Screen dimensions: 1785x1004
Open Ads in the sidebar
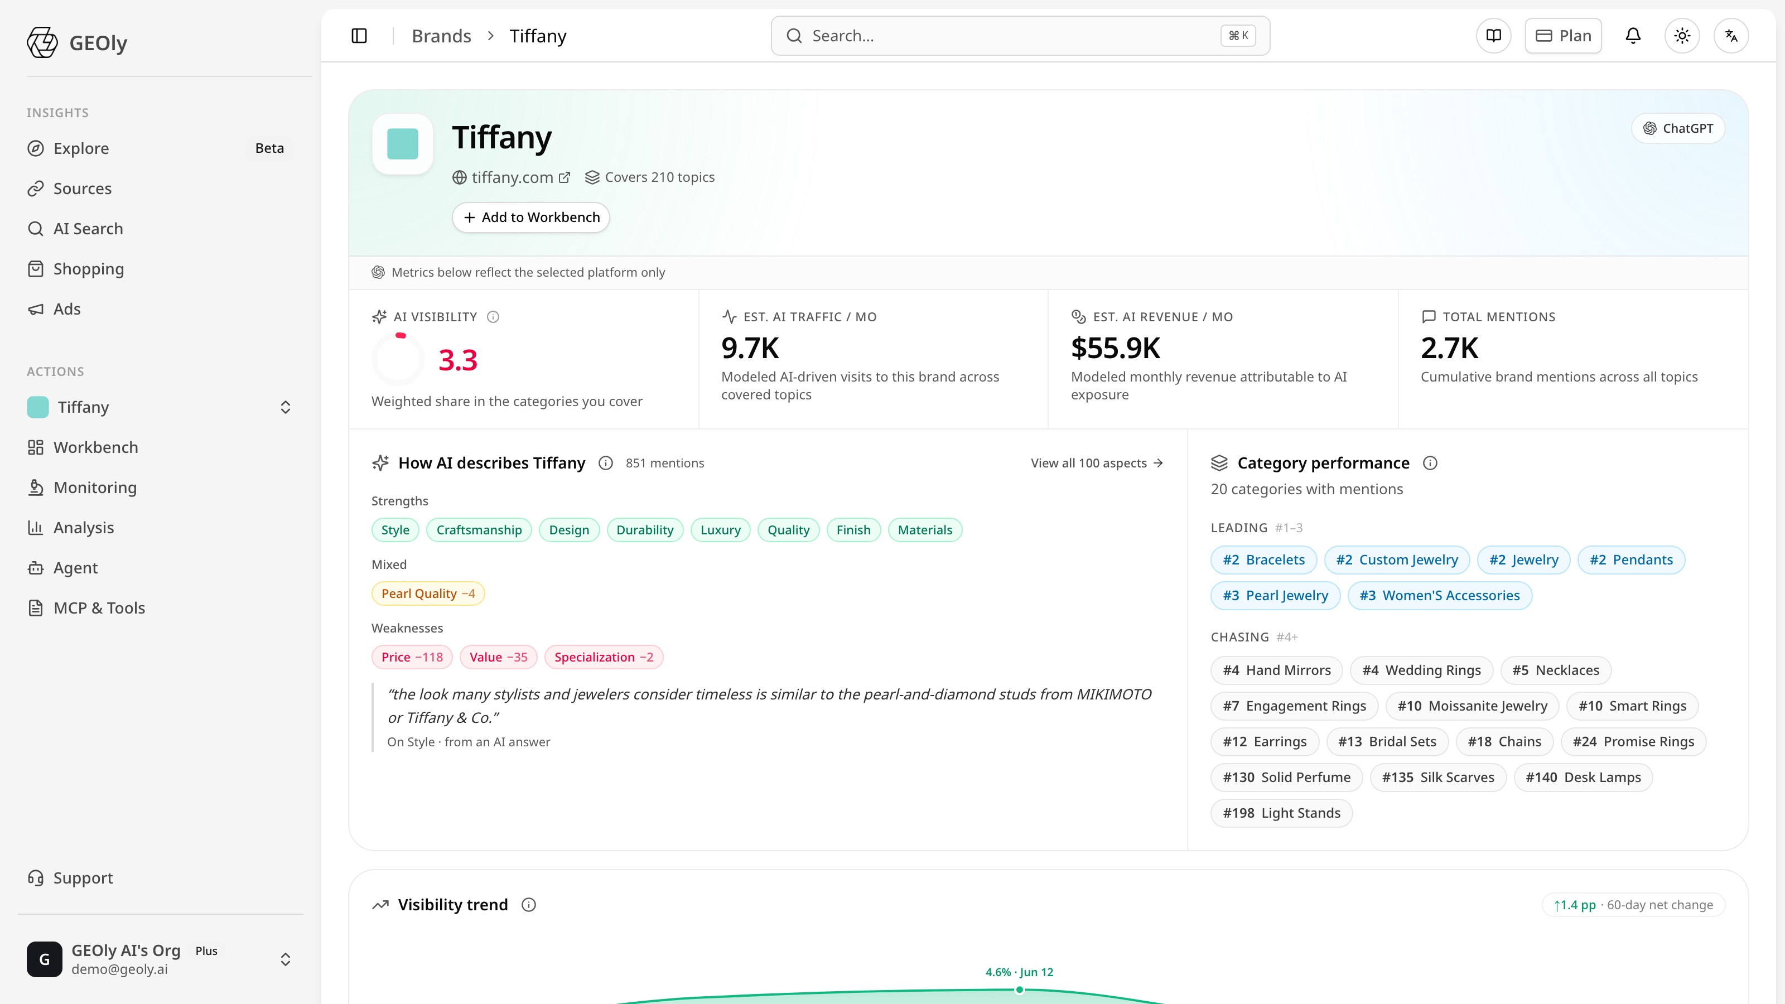coord(160,309)
